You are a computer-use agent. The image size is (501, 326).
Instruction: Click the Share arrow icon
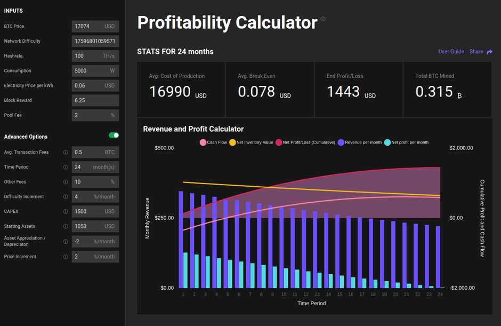click(x=489, y=52)
